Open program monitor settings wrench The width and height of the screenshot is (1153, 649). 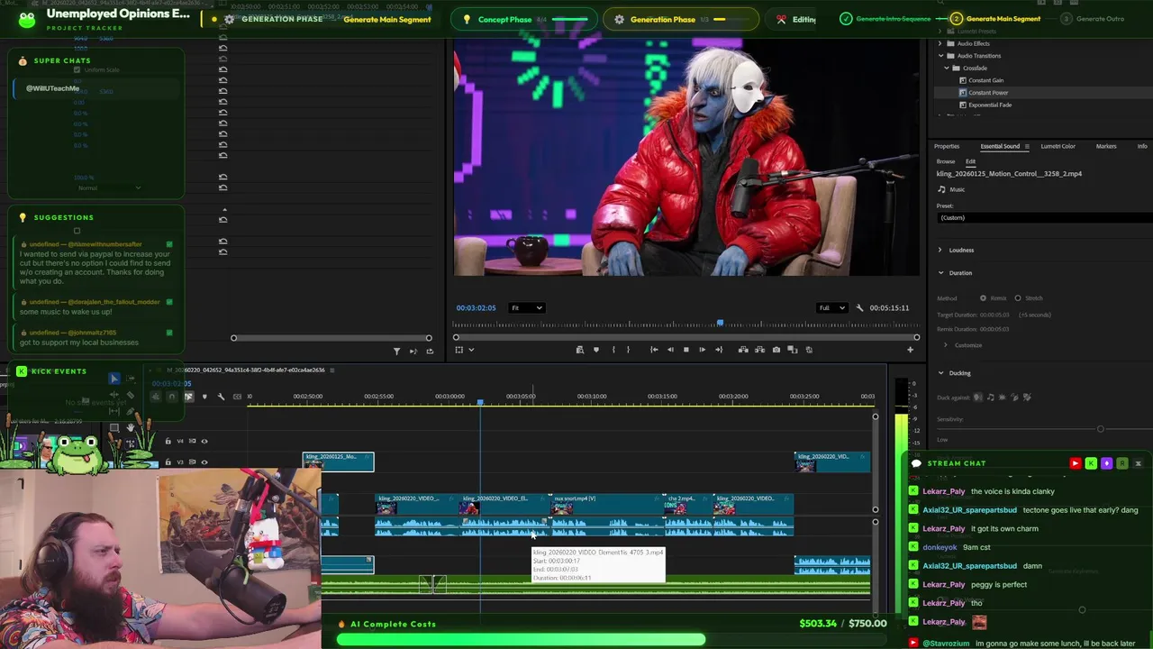(x=859, y=308)
